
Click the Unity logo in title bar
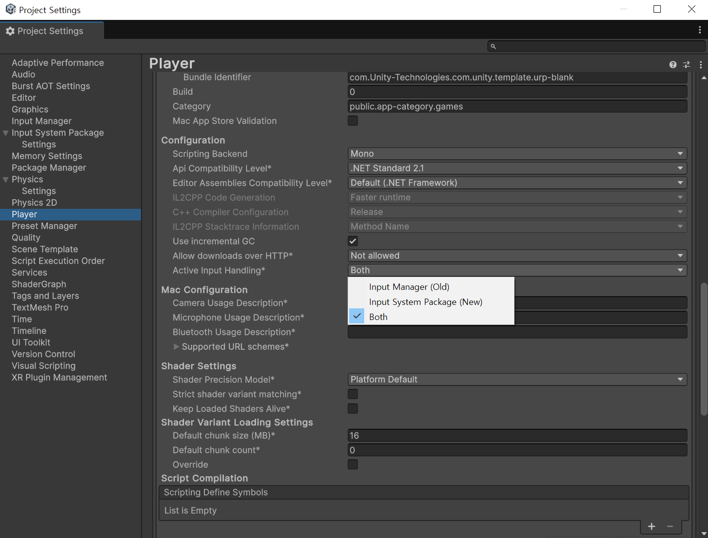point(10,9)
